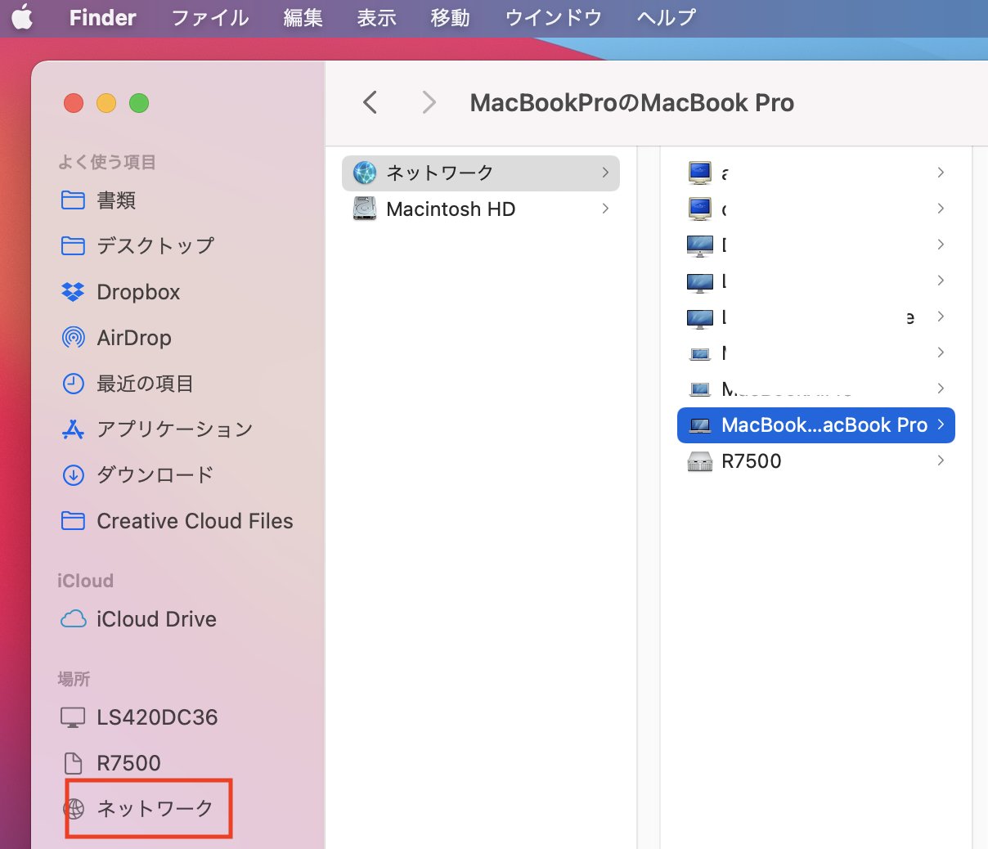
Task: Click the R7500 server icon in list
Action: click(x=700, y=461)
